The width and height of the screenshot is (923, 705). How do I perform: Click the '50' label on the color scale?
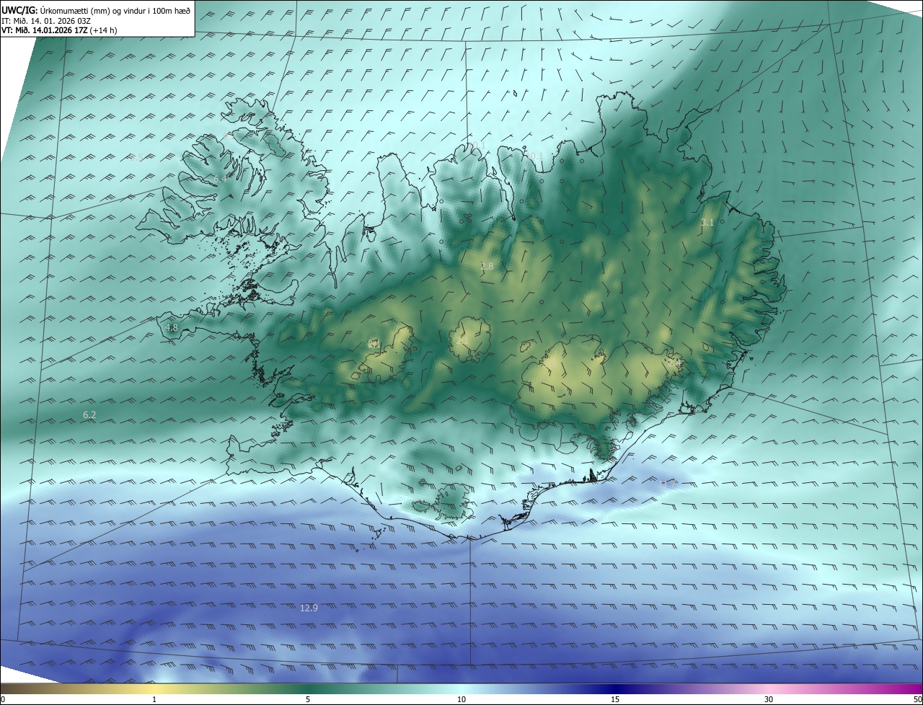coord(917,699)
